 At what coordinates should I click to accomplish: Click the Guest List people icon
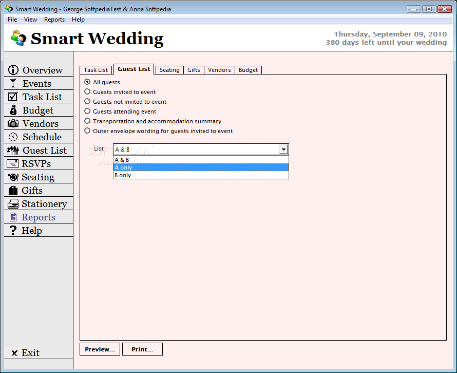[x=13, y=150]
